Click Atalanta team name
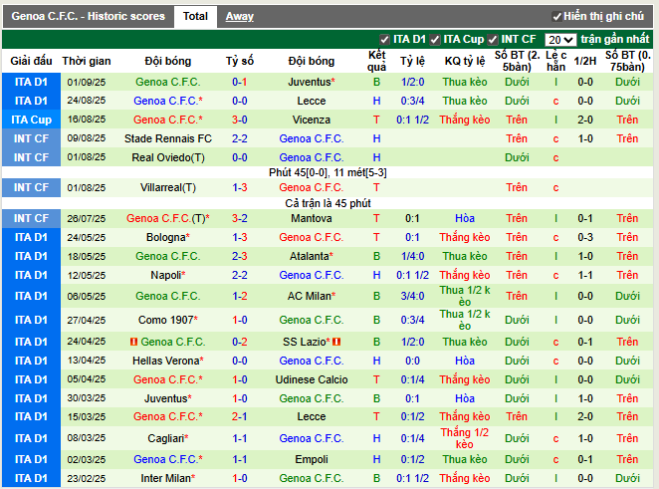Screen dimensions: 659x489 click(x=310, y=257)
